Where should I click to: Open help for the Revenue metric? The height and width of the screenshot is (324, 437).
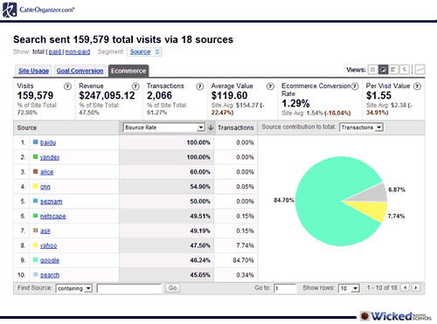point(135,86)
